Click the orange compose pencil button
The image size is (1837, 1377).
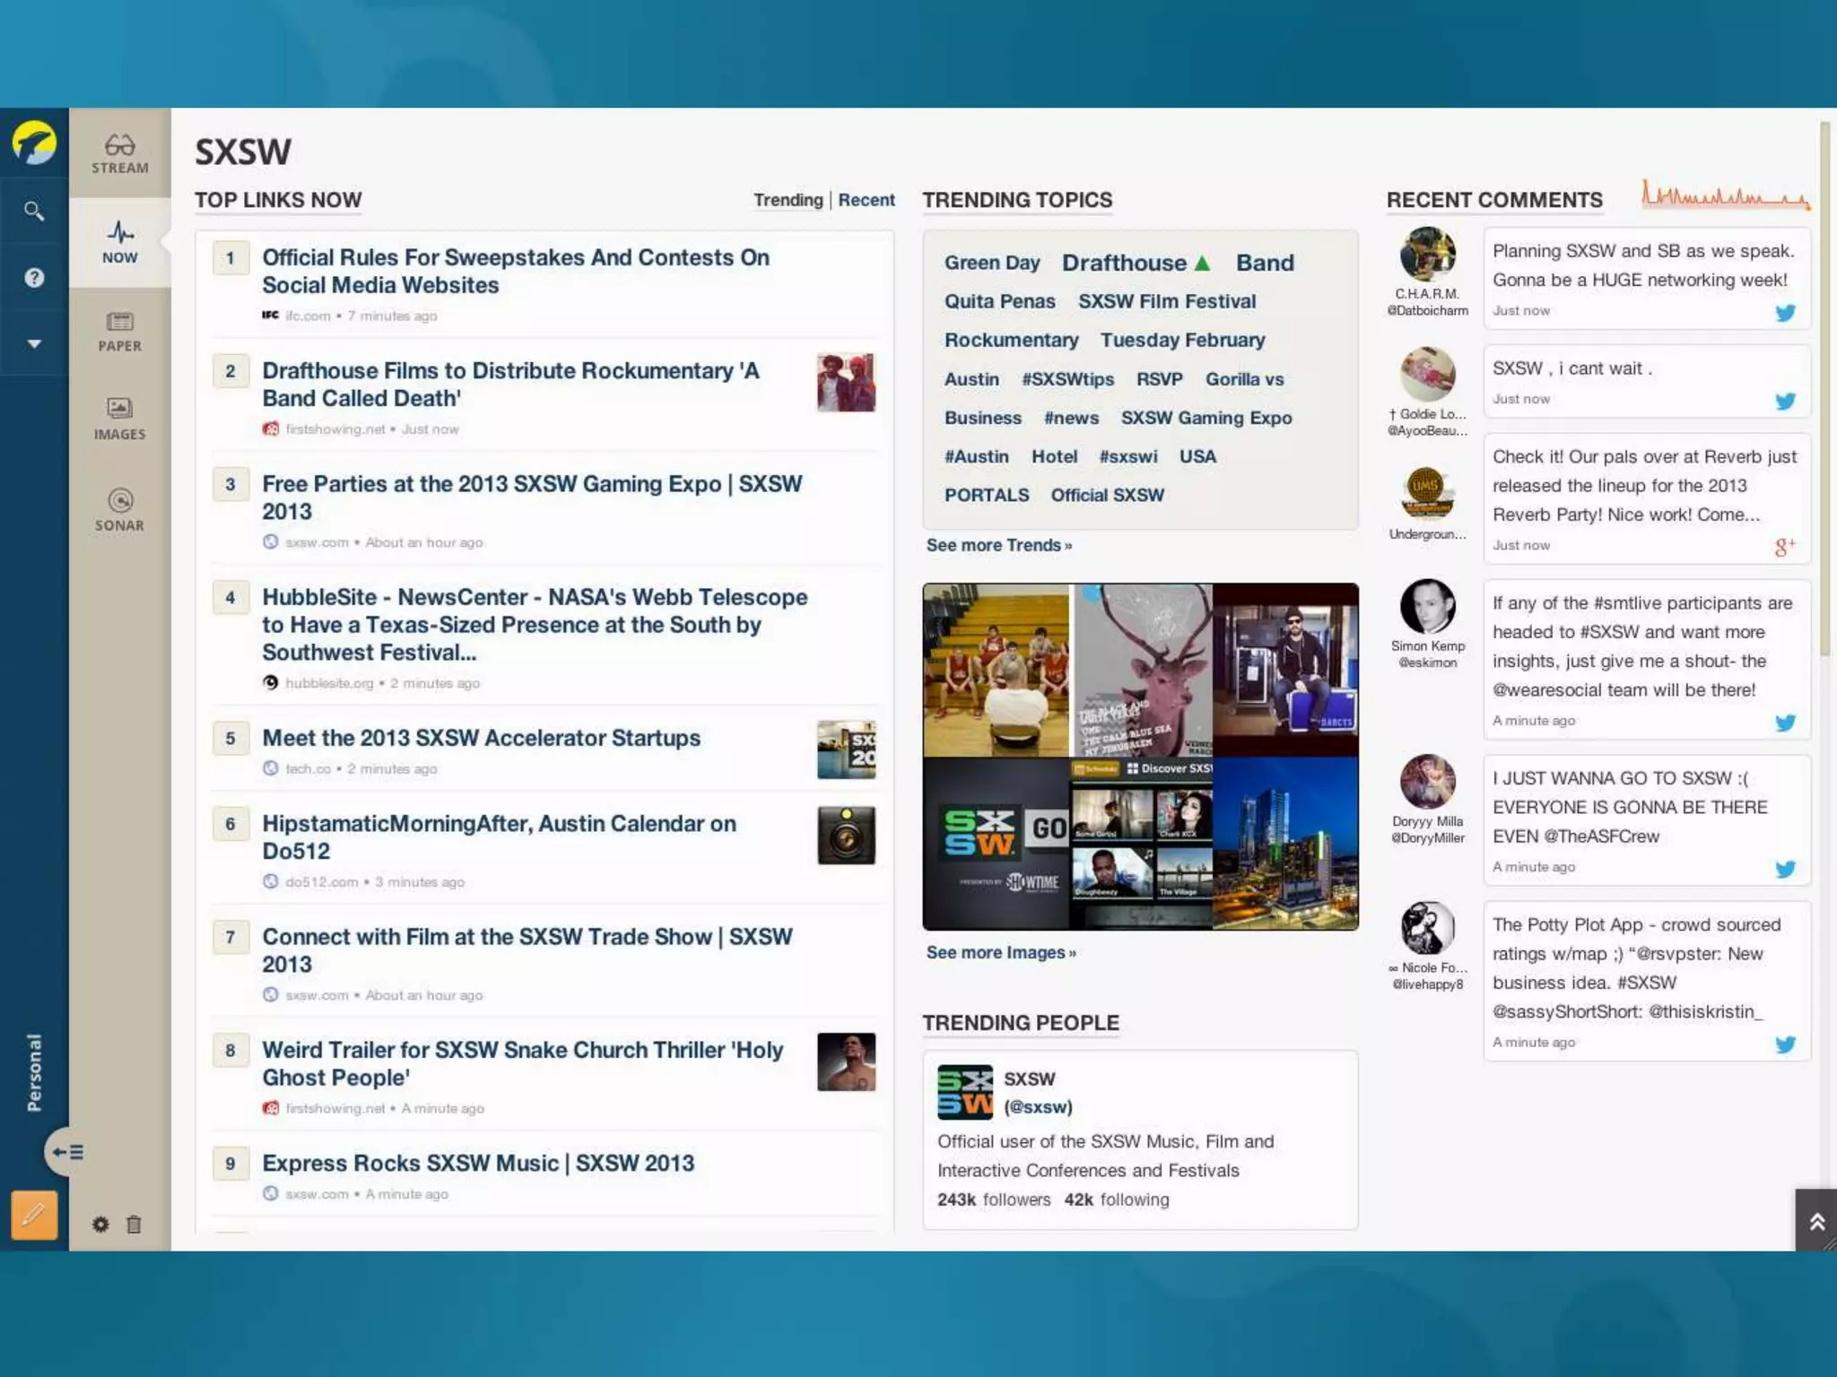34,1215
